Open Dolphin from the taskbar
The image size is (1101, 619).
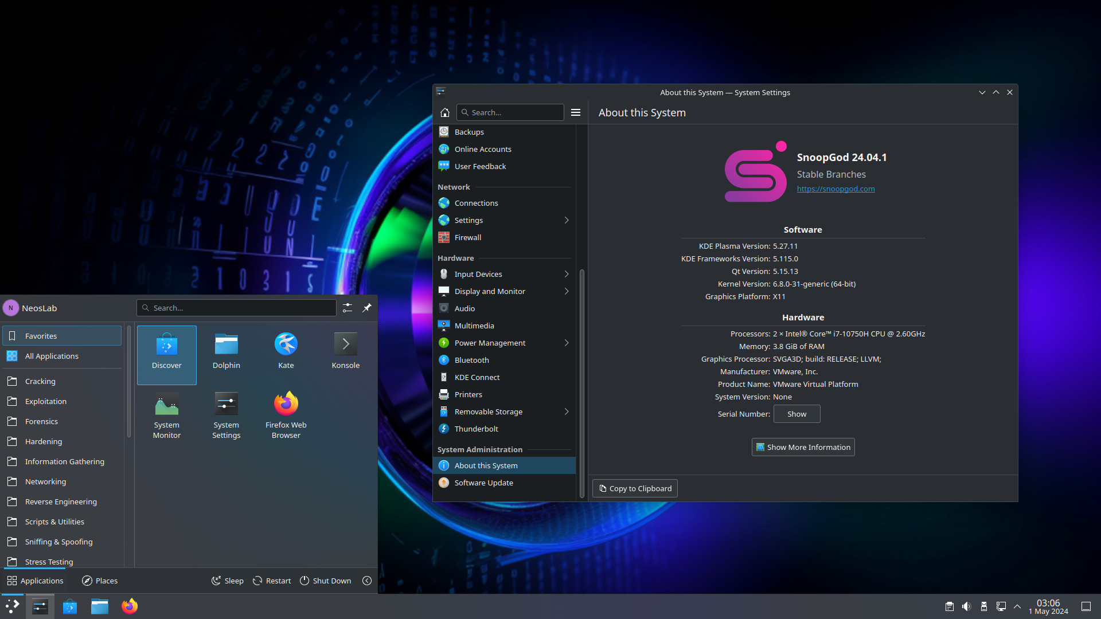click(100, 606)
